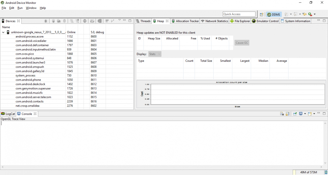The image size is (328, 175).
Task: Click the Cause GC trash icon in Devices toolbar
Action: pos(65,21)
